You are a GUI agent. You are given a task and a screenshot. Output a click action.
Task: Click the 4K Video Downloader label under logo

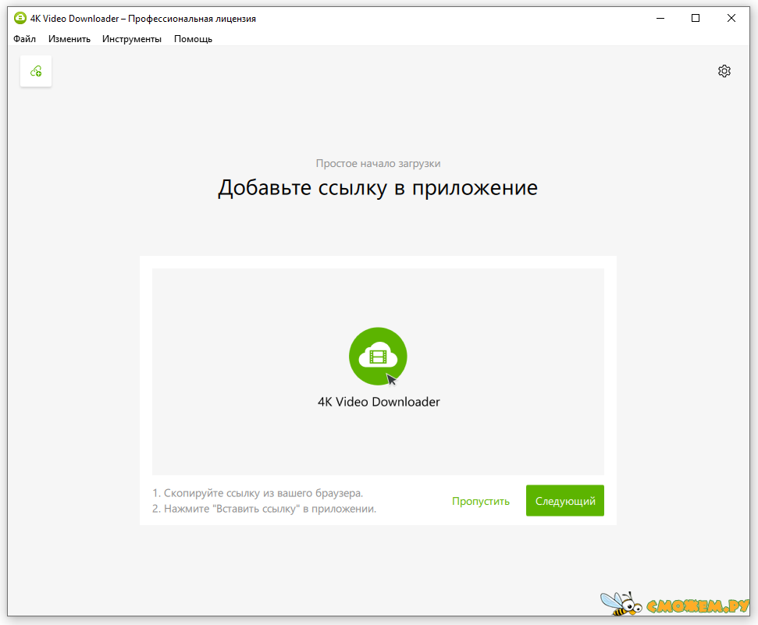[x=379, y=402]
